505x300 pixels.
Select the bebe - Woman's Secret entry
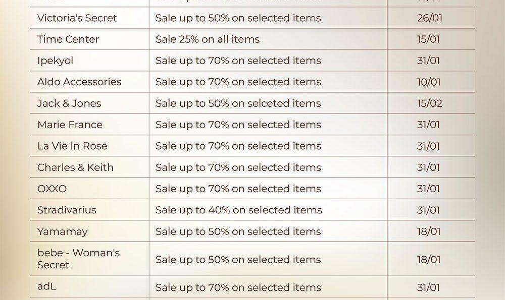78,259
